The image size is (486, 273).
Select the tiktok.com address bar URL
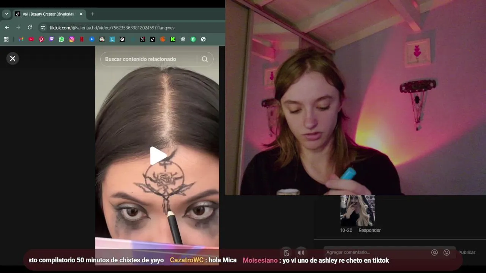point(112,28)
